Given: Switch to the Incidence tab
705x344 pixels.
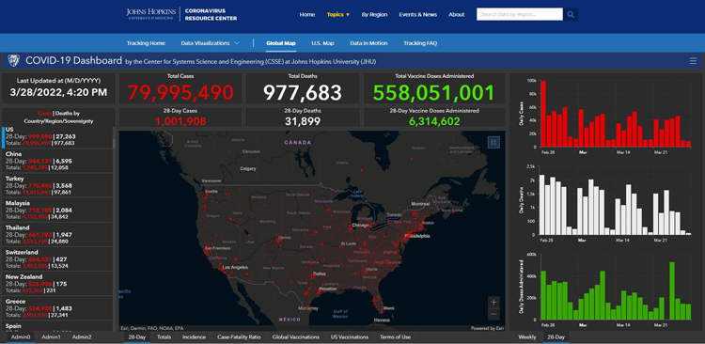Looking at the screenshot, I should click(x=195, y=336).
